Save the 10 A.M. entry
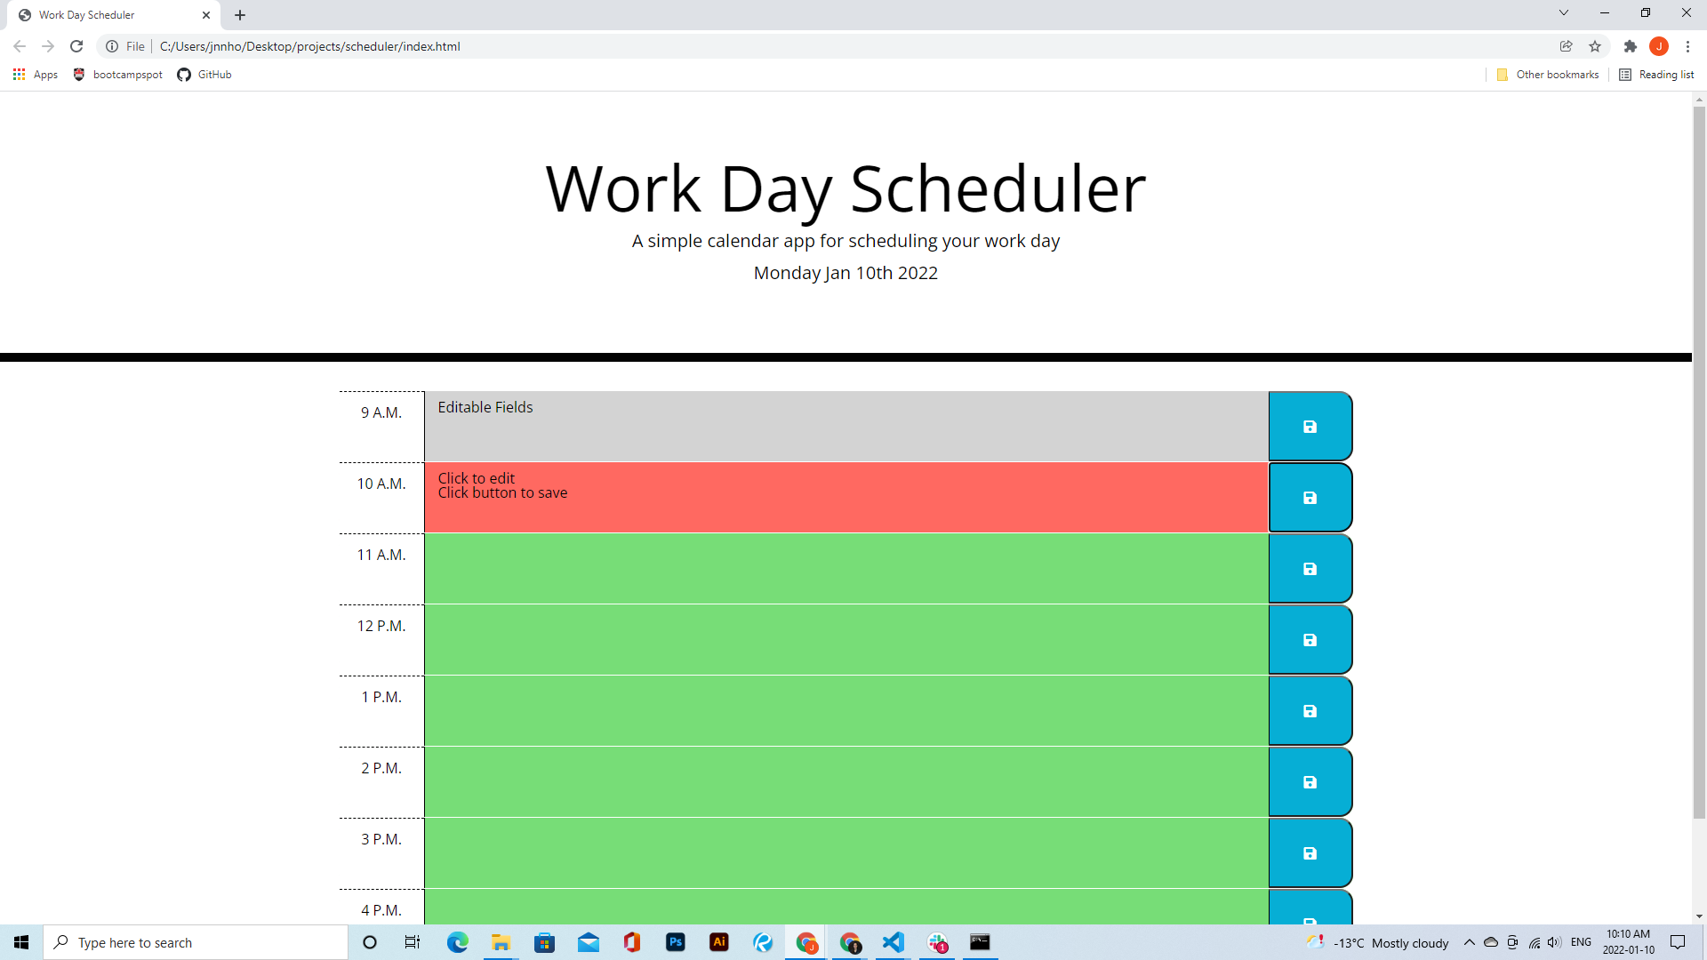 point(1310,498)
